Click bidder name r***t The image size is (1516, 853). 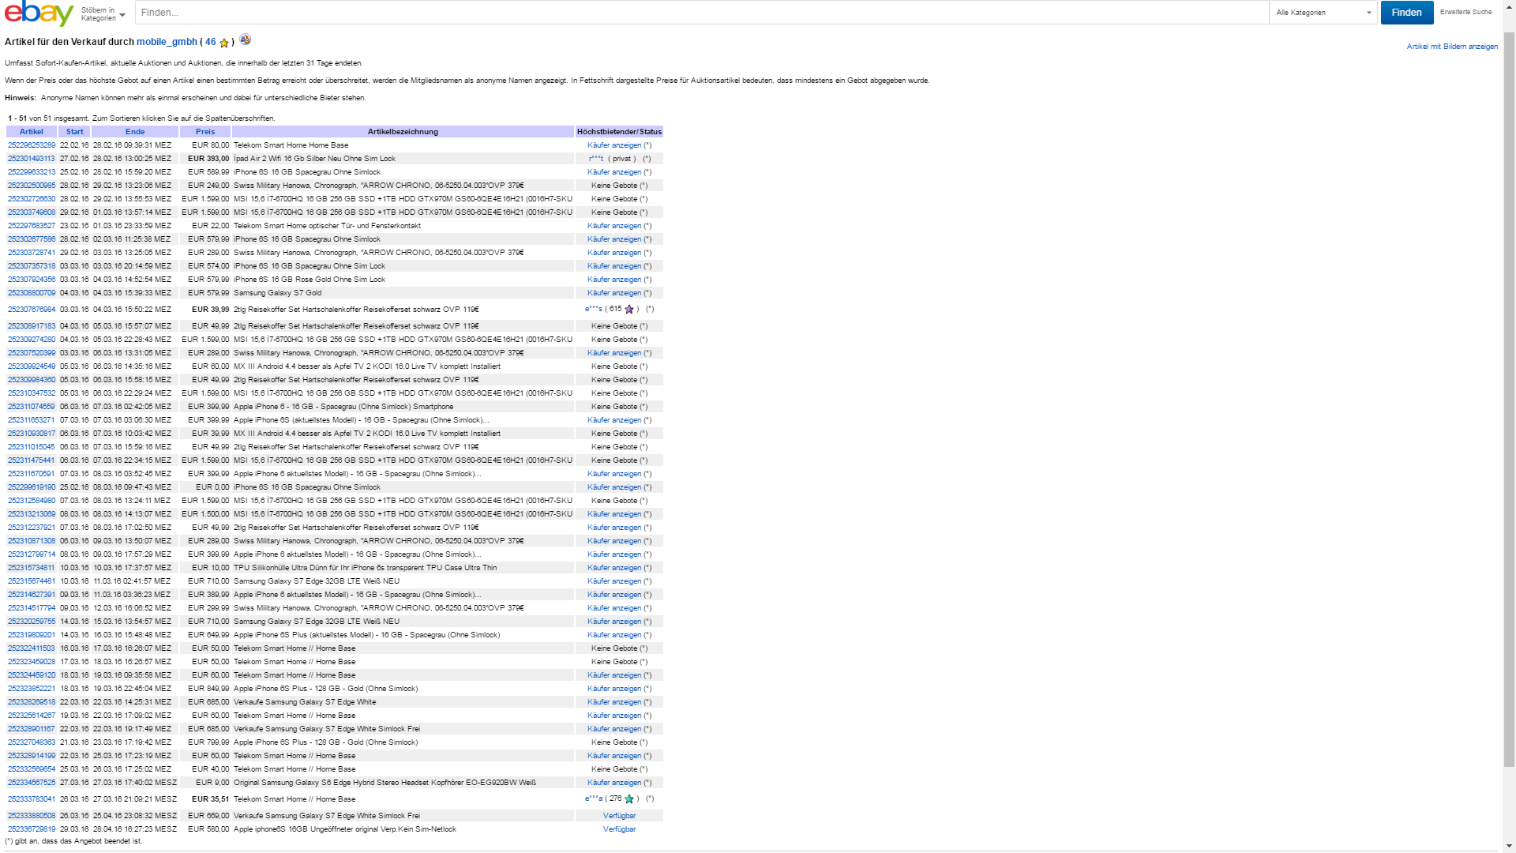click(x=596, y=159)
